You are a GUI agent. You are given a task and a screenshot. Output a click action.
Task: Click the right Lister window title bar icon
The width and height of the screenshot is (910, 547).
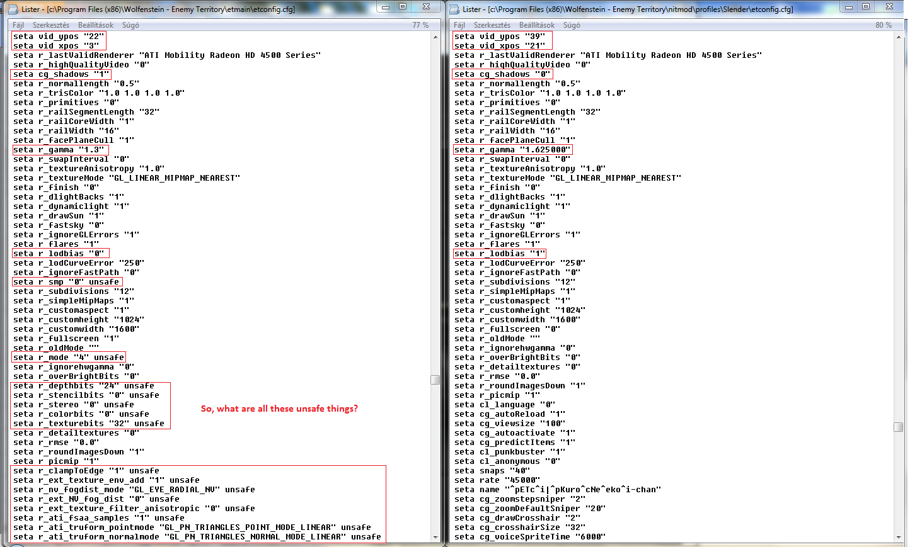[x=455, y=9]
